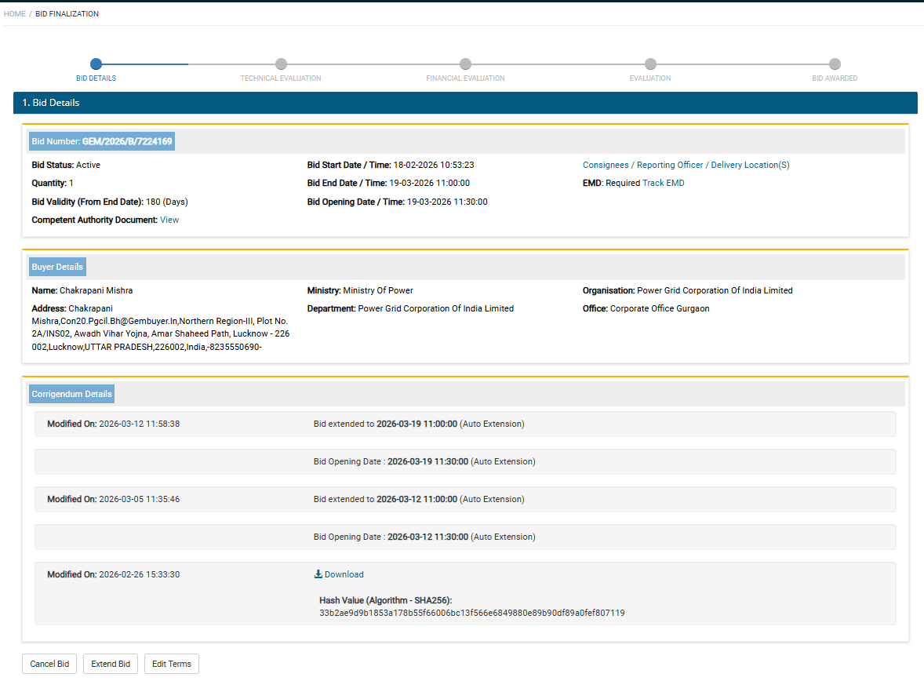Click the Bid Number GEM/2026/B/7224169 label

click(x=102, y=141)
